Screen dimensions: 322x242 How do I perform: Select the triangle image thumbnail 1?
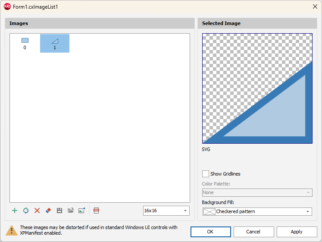pyautogui.click(x=55, y=43)
